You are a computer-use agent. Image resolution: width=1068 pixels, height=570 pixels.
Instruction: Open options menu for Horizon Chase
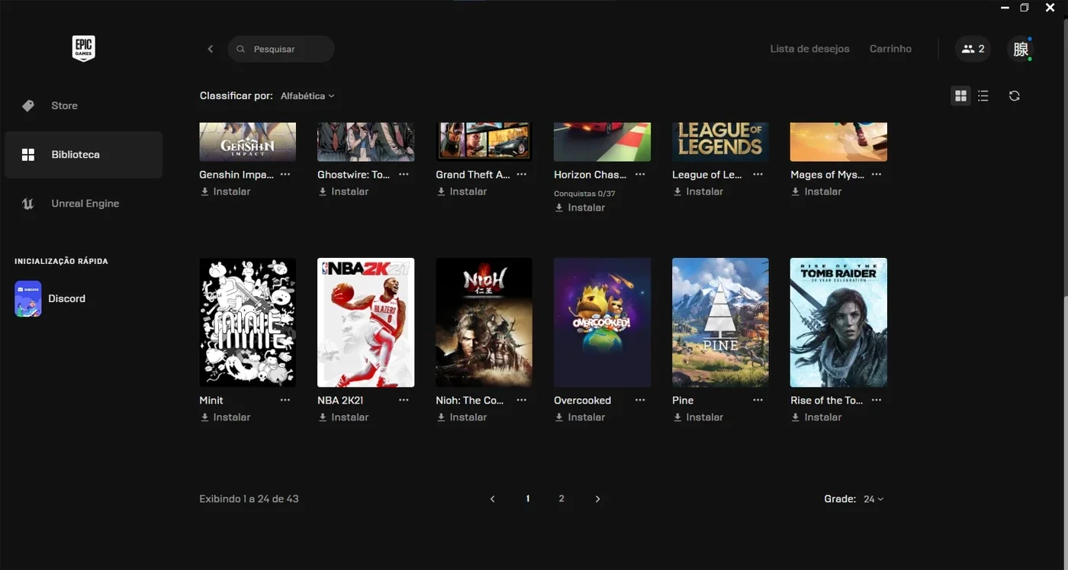tap(640, 174)
